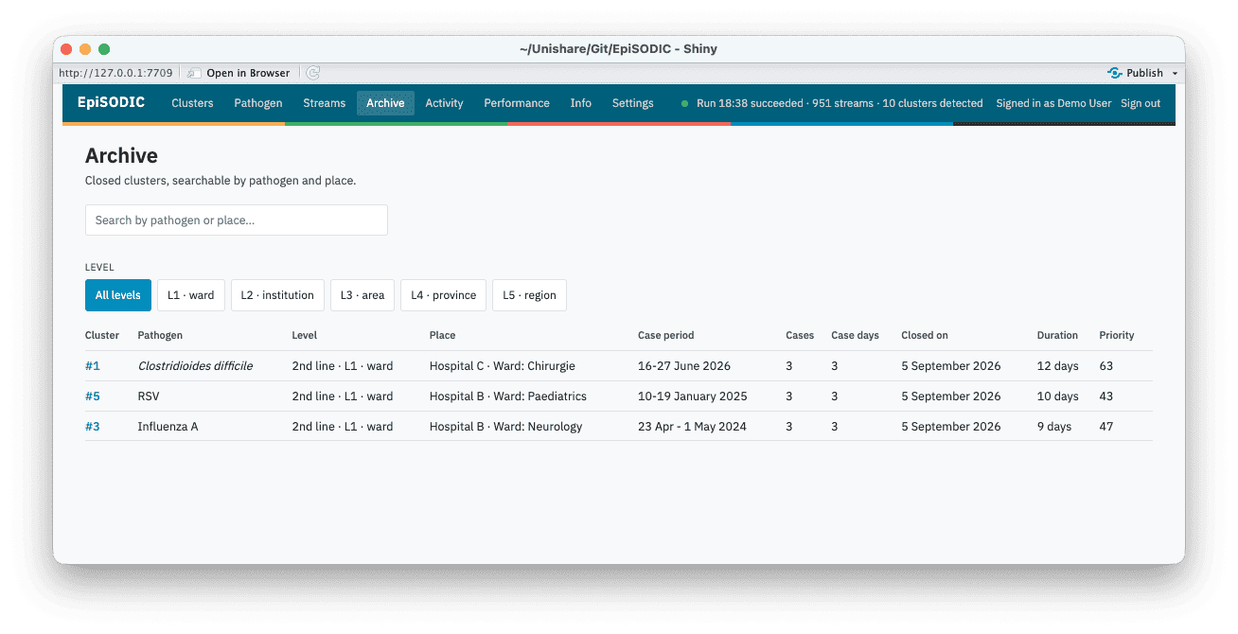The height and width of the screenshot is (634, 1238).
Task: Click the RSV pathogen cell
Action: click(x=149, y=396)
